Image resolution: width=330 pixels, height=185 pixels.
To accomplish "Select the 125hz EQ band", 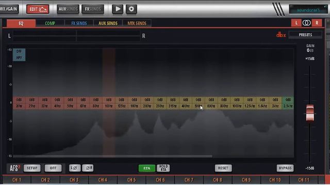I will pos(122,103).
